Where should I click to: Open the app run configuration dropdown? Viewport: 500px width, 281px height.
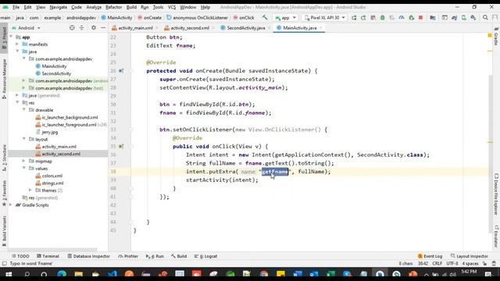286,18
